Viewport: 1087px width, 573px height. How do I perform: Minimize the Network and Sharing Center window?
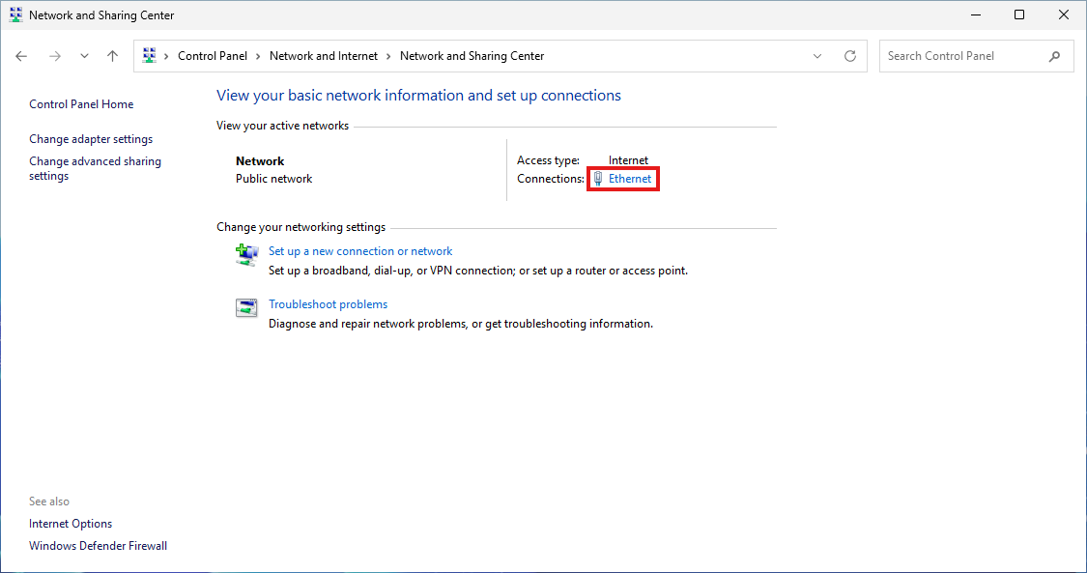pos(975,14)
